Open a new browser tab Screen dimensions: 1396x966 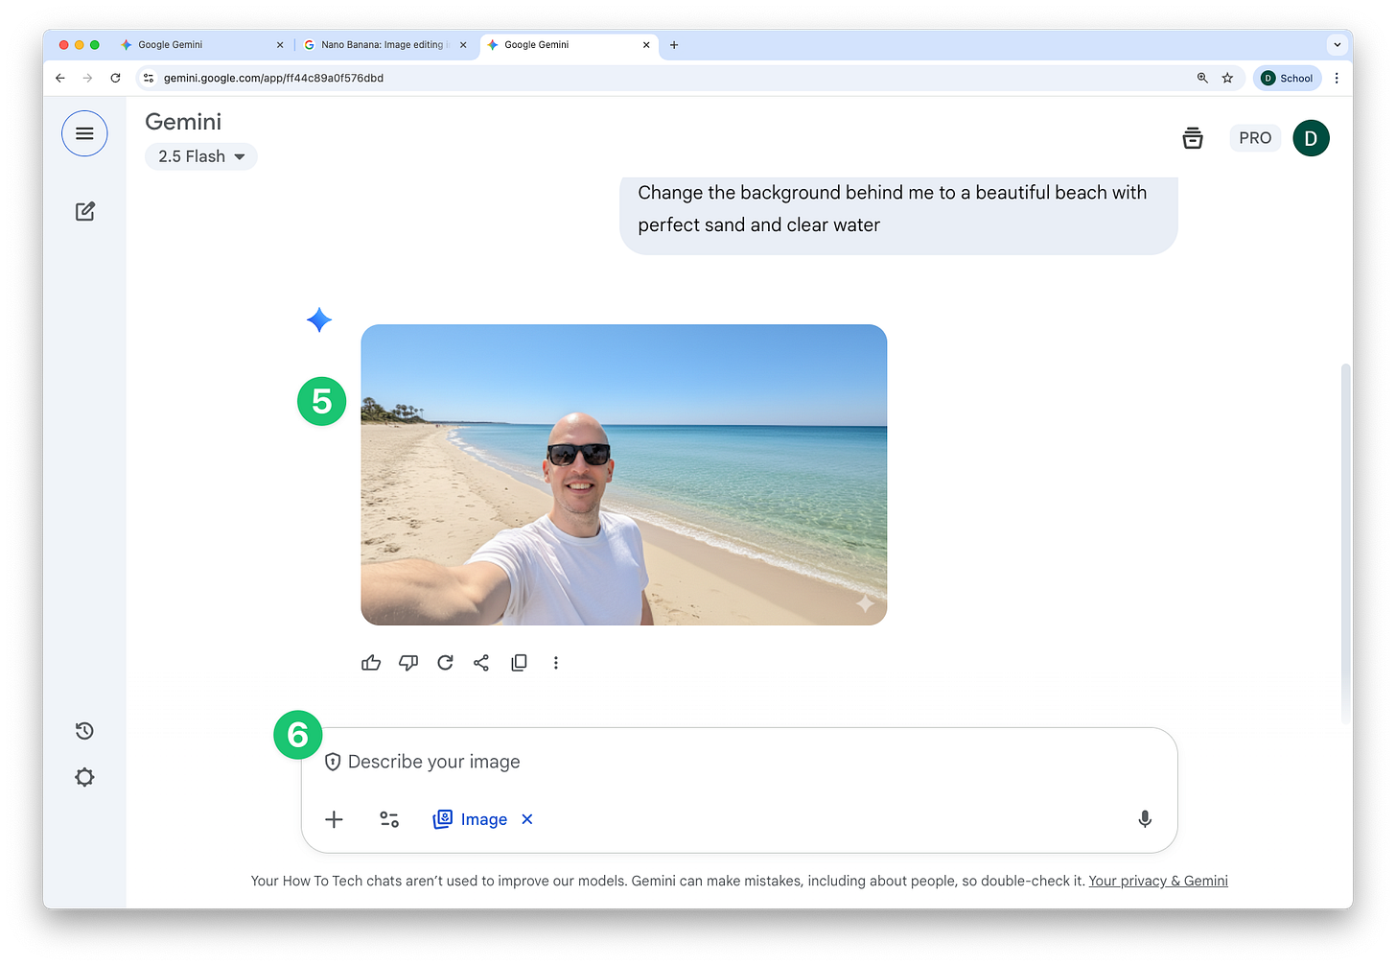(674, 45)
